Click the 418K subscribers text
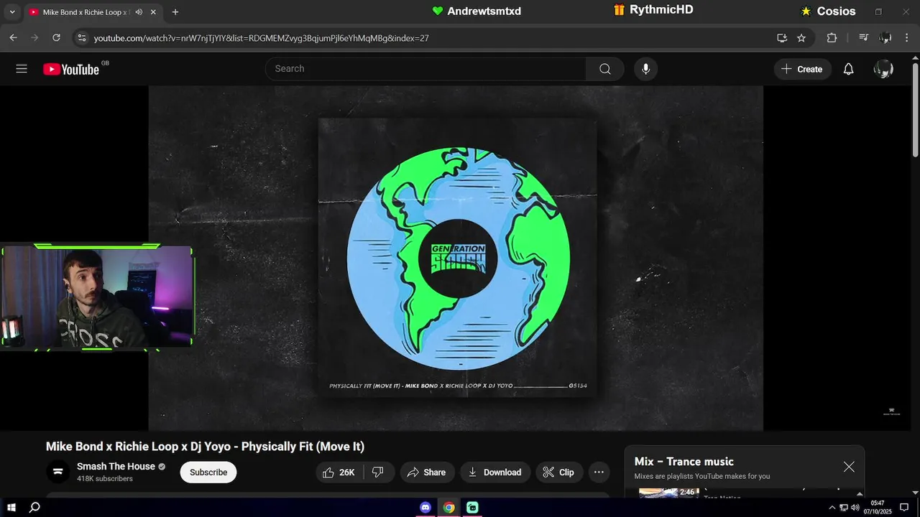The height and width of the screenshot is (517, 920). click(x=105, y=479)
